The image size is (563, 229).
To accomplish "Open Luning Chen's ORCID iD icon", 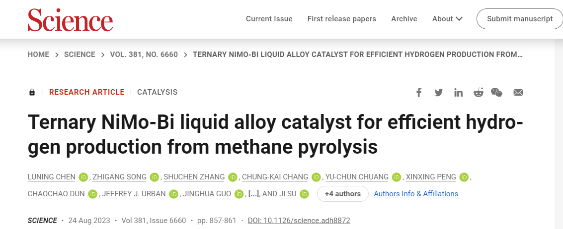I will [x=83, y=177].
